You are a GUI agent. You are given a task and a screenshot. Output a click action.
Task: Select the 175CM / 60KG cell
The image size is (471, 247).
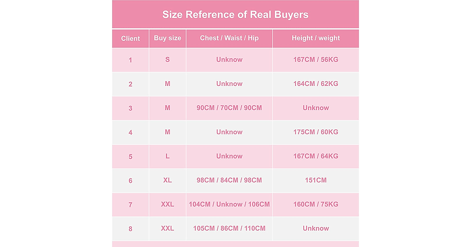pos(316,132)
